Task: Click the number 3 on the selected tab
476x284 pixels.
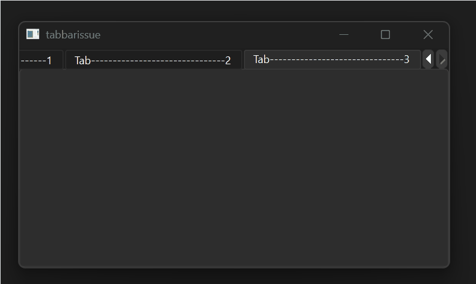Action: click(x=406, y=59)
